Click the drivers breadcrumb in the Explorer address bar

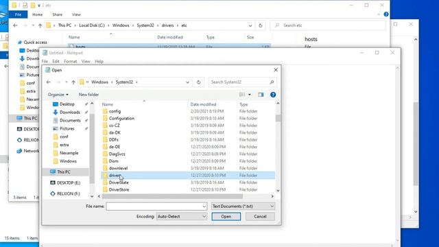click(167, 25)
